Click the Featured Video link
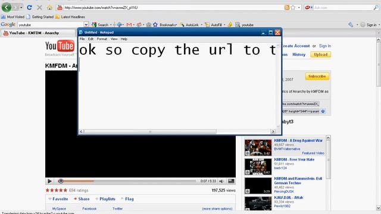The height and width of the screenshot is (214, 381). (313, 153)
